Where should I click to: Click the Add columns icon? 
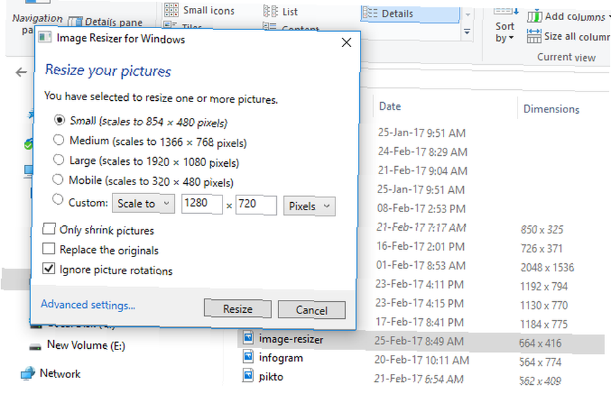[x=534, y=16]
